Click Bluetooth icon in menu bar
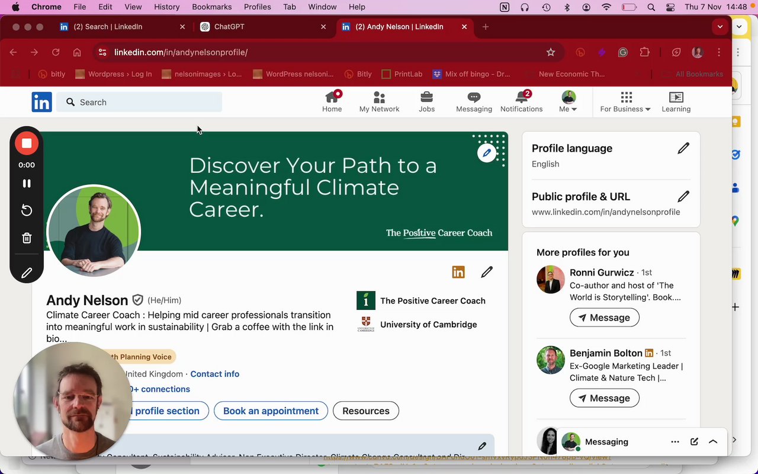 (x=567, y=7)
